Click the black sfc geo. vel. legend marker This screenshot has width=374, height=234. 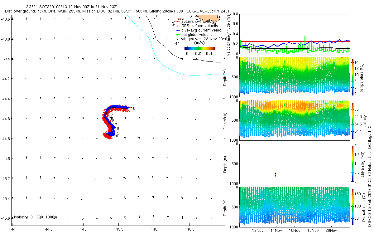tap(177, 39)
